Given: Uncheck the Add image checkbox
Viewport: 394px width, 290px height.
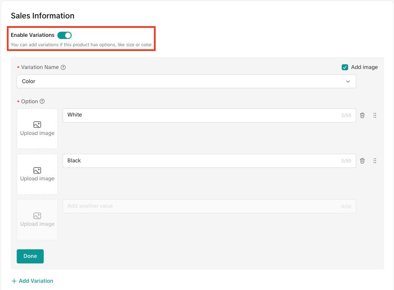Looking at the screenshot, I should (x=345, y=67).
